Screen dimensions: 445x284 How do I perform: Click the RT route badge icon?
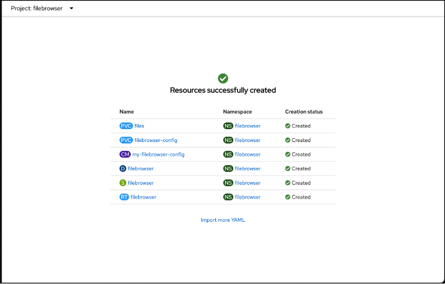[x=124, y=197]
